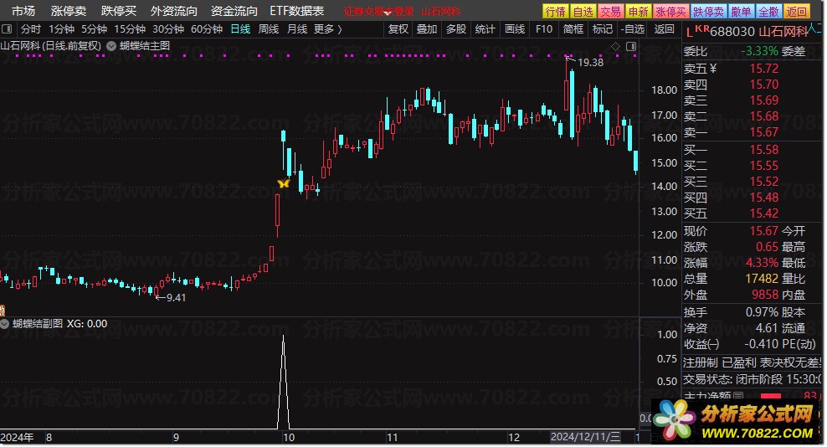Click the 总量 value 17482
Viewport: 827px width, 447px height.
tap(762, 279)
